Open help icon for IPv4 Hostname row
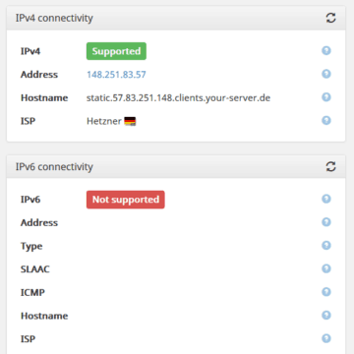This screenshot has width=354, height=354. tap(326, 97)
